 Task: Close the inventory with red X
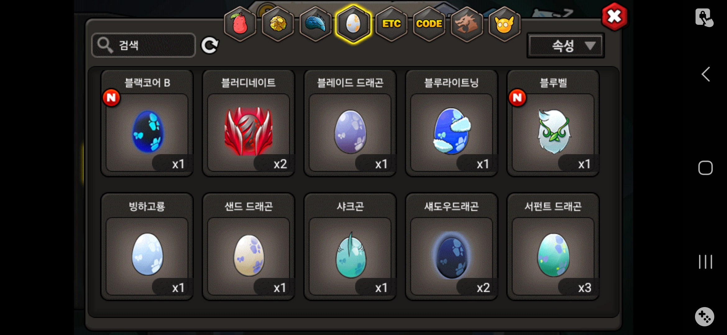point(614,17)
